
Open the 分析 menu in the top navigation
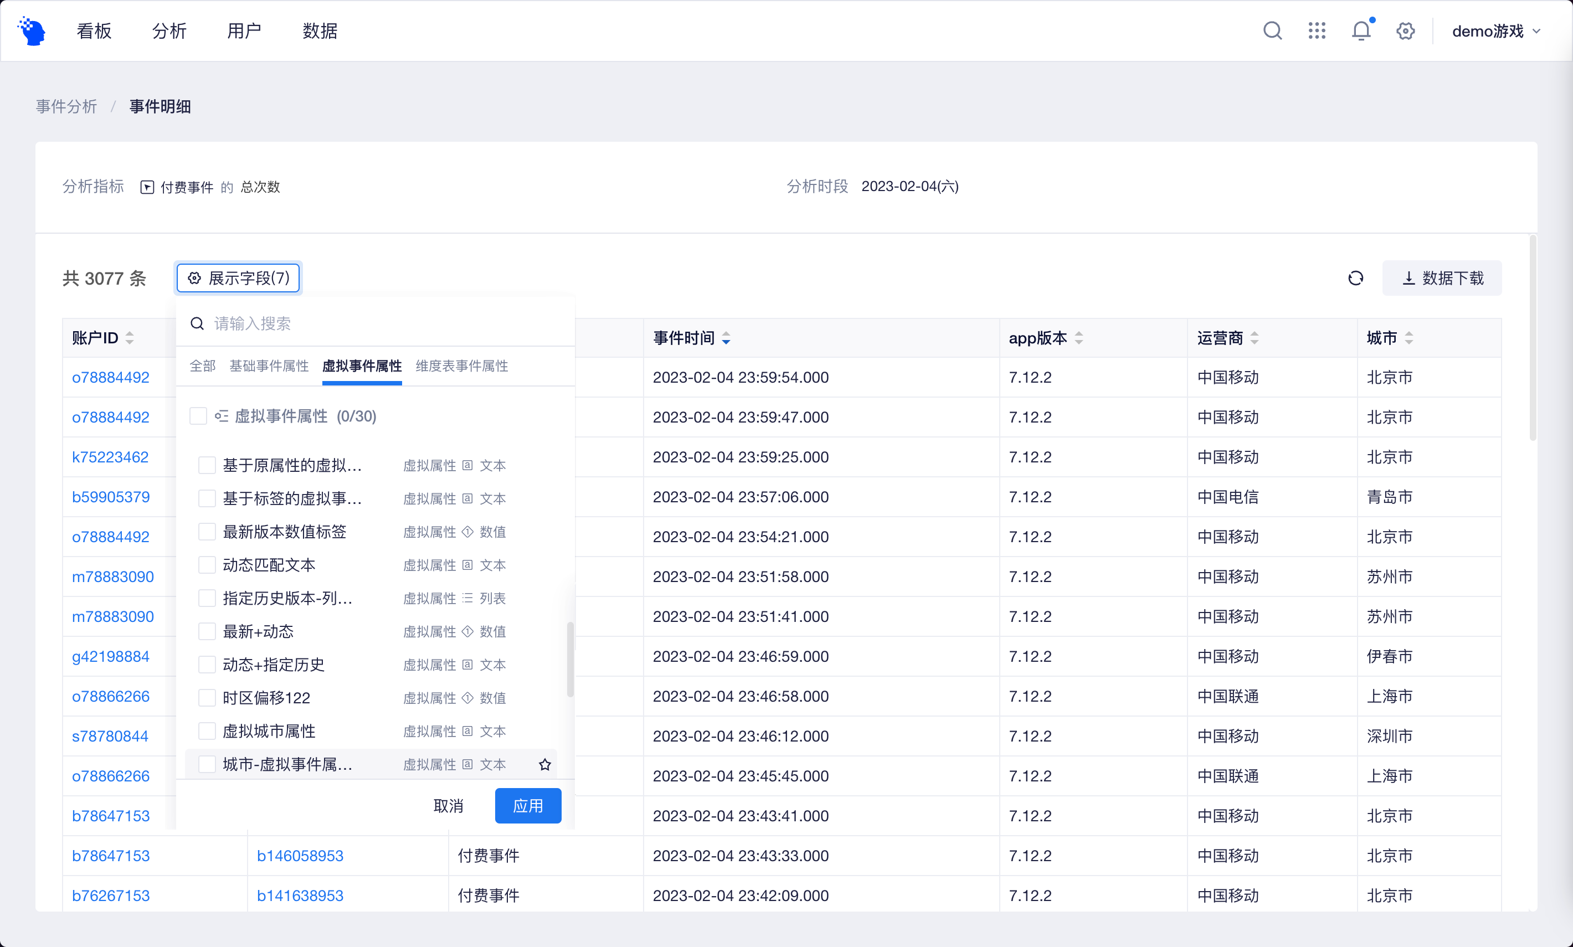tap(169, 30)
